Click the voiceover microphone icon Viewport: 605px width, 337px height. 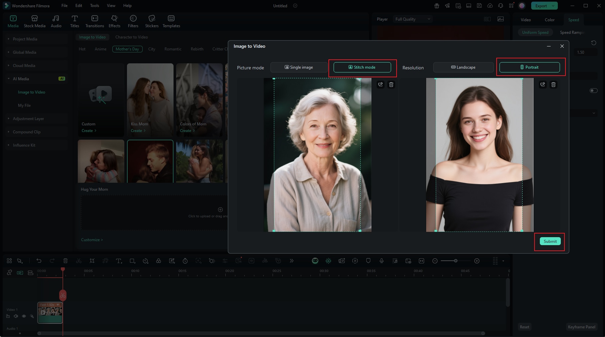382,261
